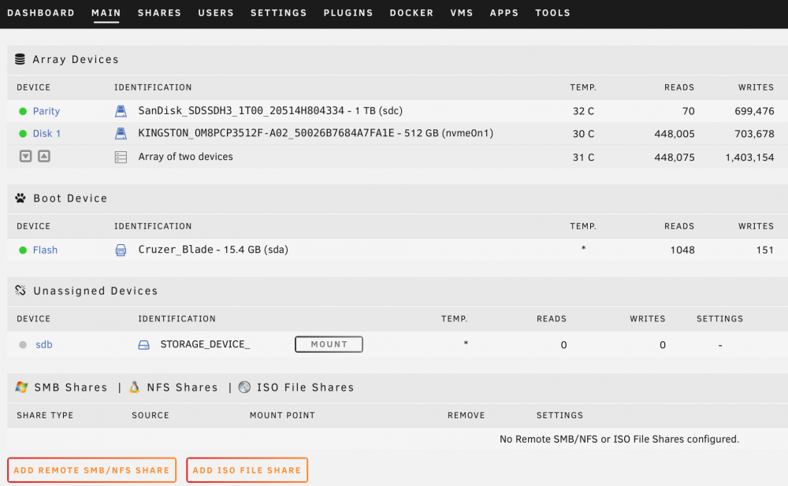Image resolution: width=788 pixels, height=486 pixels.
Task: Click the STORAGE_DEVICE_ disk icon
Action: 143,345
